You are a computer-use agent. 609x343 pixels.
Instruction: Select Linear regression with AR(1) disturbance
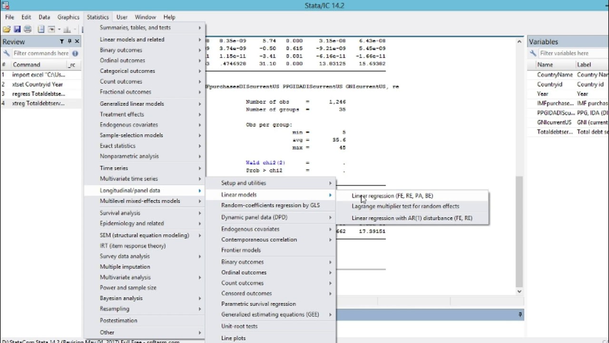tap(412, 218)
